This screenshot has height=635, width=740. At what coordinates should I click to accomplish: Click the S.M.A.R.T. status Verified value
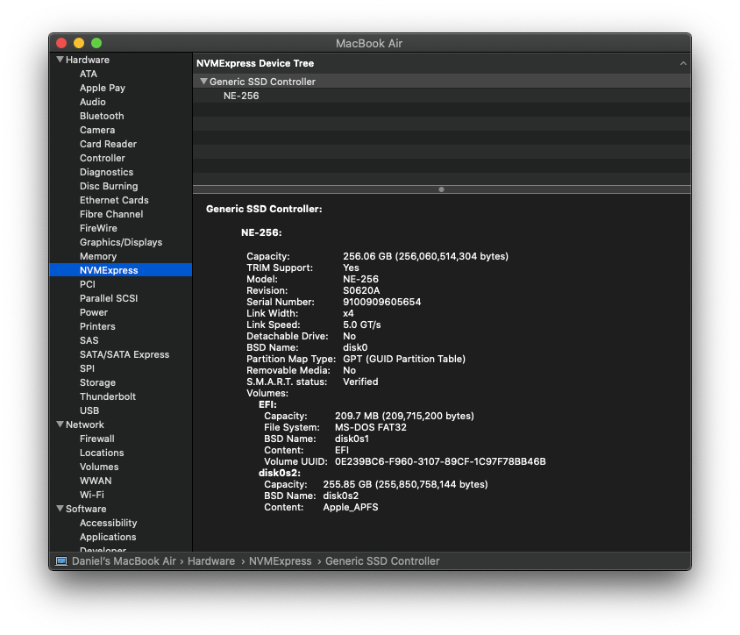click(x=360, y=382)
